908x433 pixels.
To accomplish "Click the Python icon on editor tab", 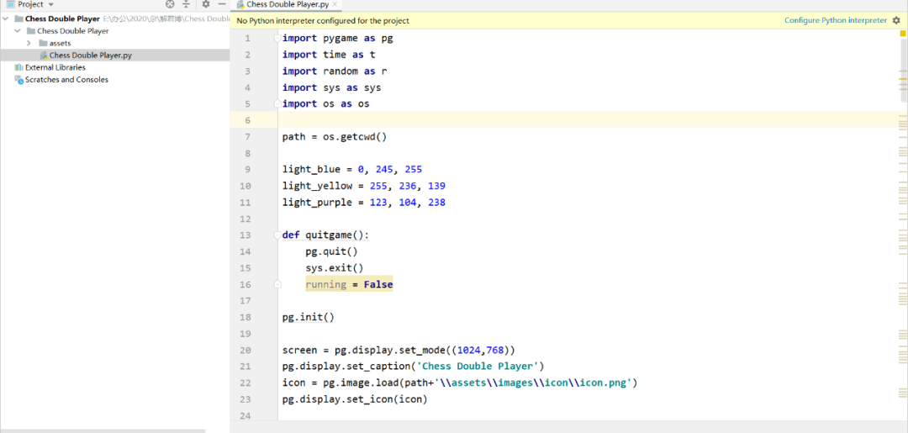I will pyautogui.click(x=240, y=5).
